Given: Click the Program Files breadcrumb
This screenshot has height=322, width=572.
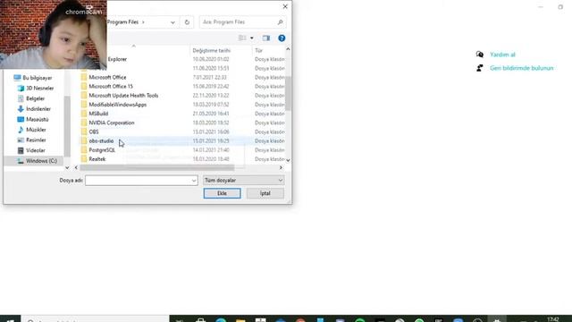Looking at the screenshot, I should (x=123, y=22).
